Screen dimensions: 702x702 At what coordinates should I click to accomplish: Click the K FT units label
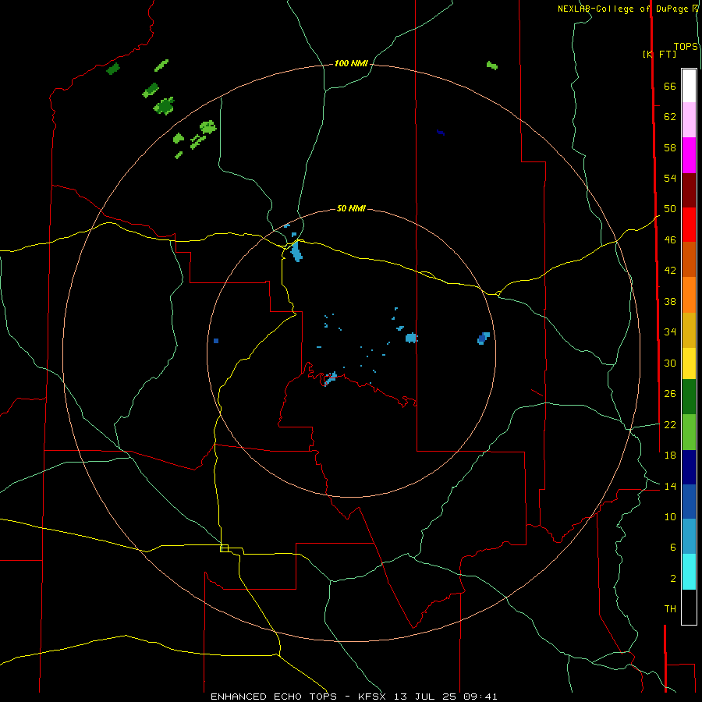(659, 54)
